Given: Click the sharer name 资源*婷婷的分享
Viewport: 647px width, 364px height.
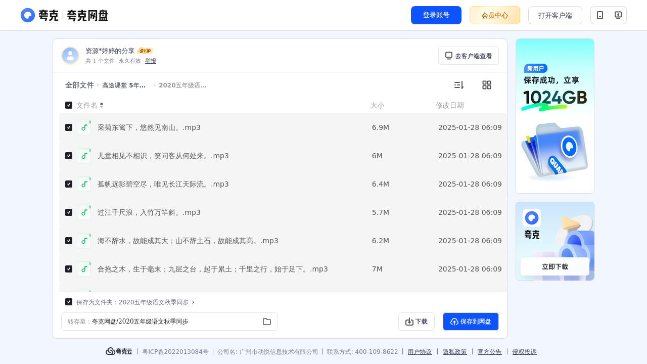Looking at the screenshot, I should (x=110, y=51).
